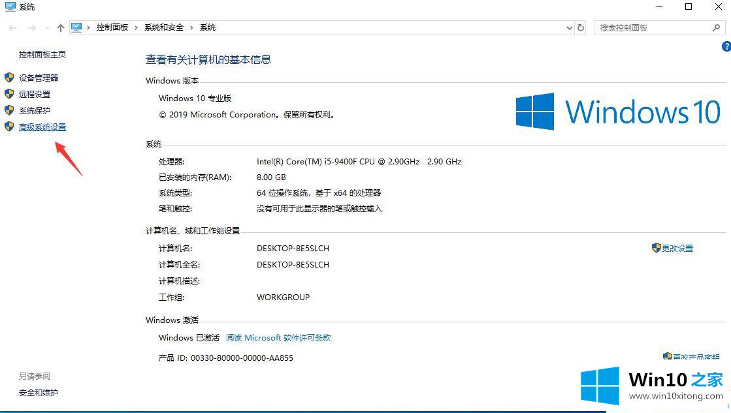
Task: Select WORKGROUP value
Action: [x=283, y=297]
